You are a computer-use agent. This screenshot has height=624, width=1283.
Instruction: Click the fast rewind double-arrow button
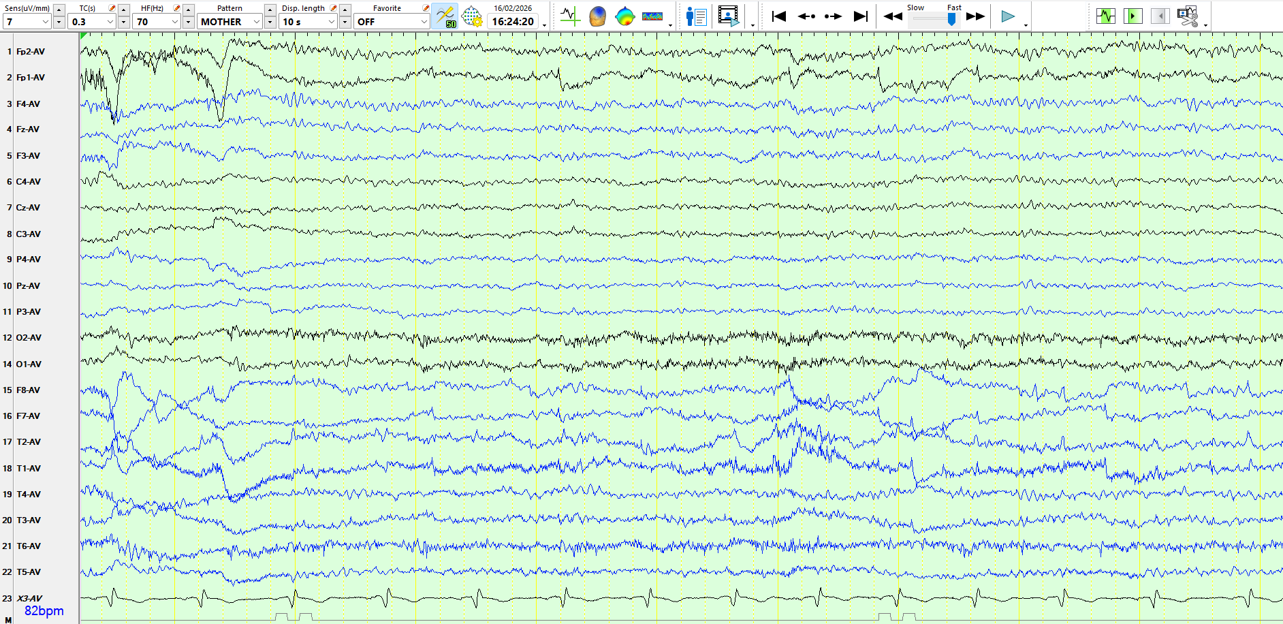coord(893,16)
